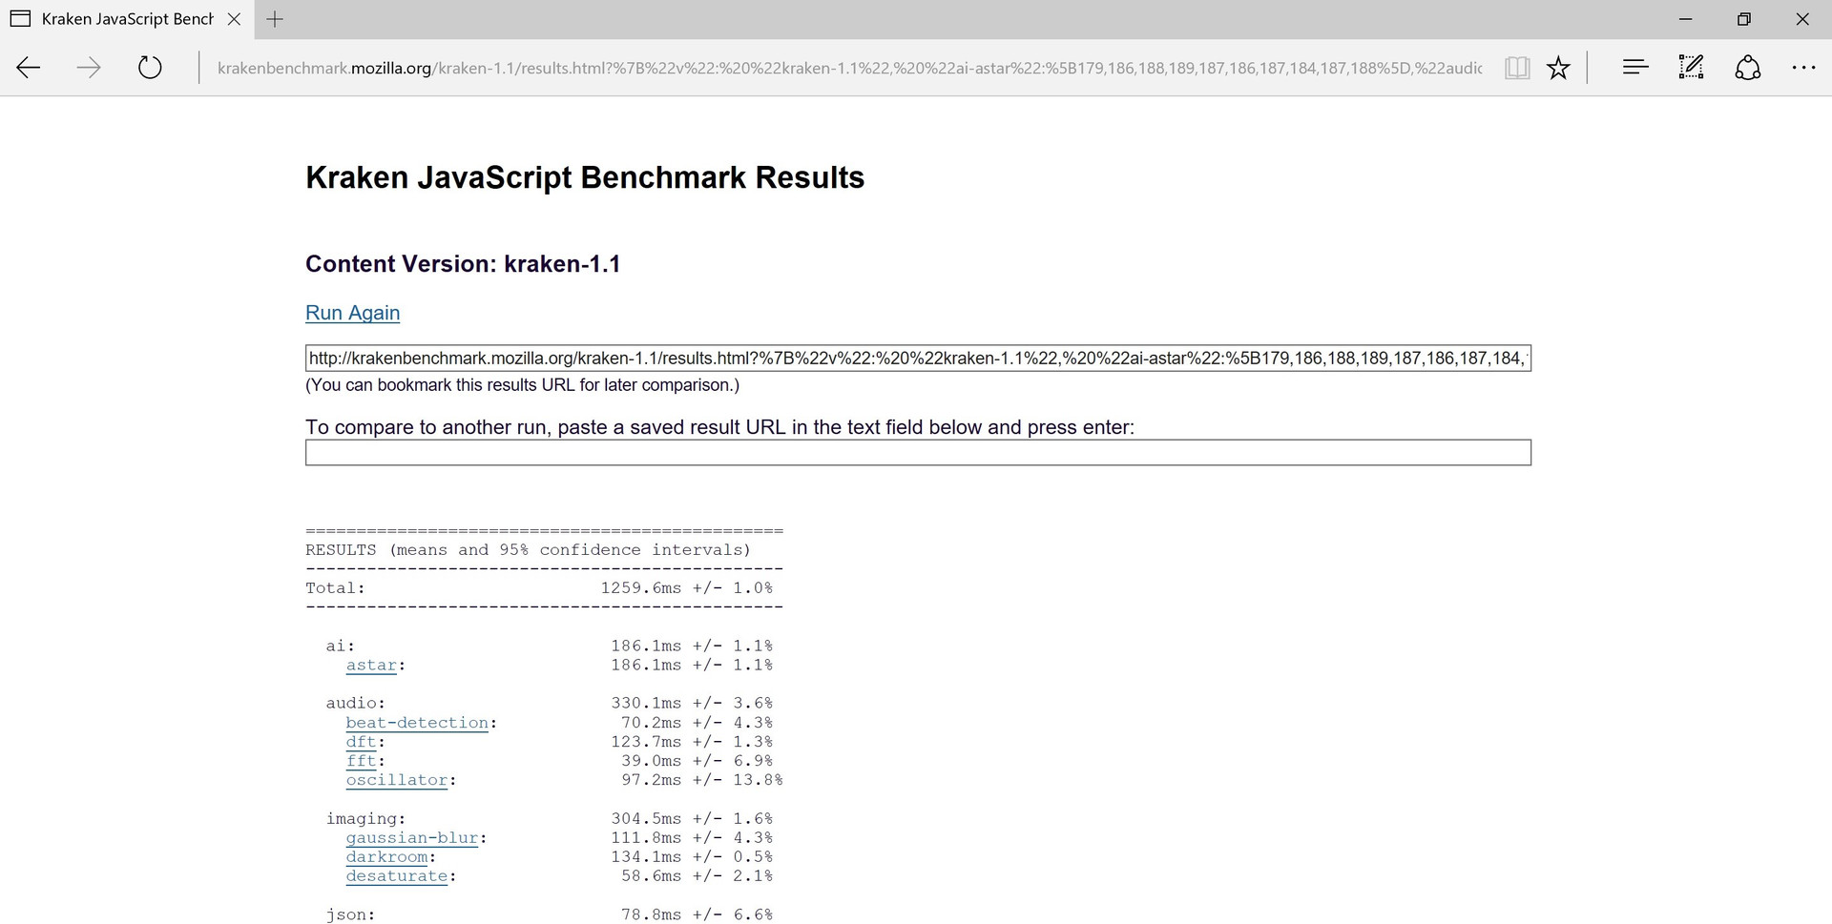Open the More actions ellipsis menu
The image size is (1832, 924).
(1803, 67)
